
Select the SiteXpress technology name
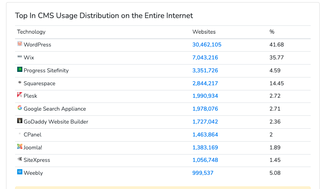37,160
